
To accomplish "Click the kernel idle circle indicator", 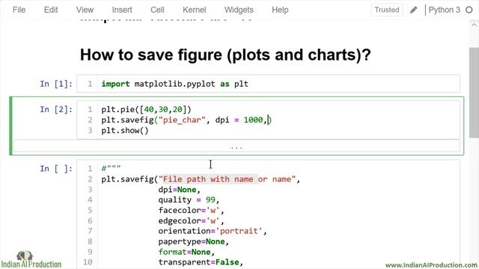I will [469, 10].
